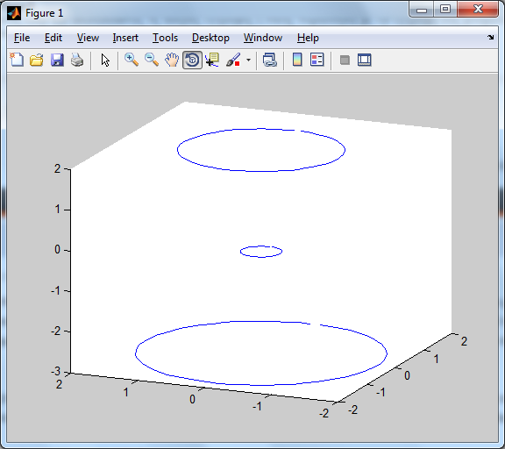Open a file with the folder icon
505x449 pixels.
pos(37,60)
